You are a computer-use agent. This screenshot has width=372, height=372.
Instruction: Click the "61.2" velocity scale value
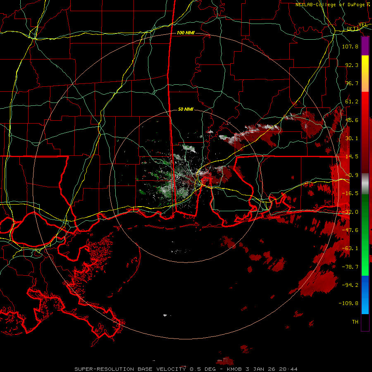(352, 102)
